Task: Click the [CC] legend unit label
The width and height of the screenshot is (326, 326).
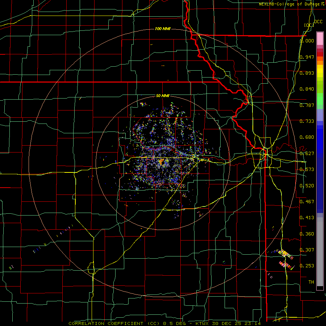Action: 309,25
